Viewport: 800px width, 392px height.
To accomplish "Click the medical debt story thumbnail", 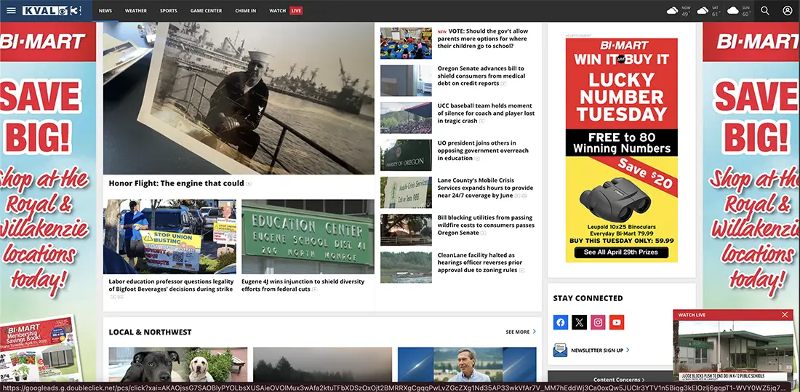I will (406, 80).
